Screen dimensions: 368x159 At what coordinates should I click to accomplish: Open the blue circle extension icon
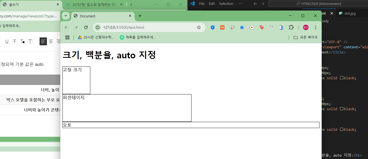coord(242,27)
